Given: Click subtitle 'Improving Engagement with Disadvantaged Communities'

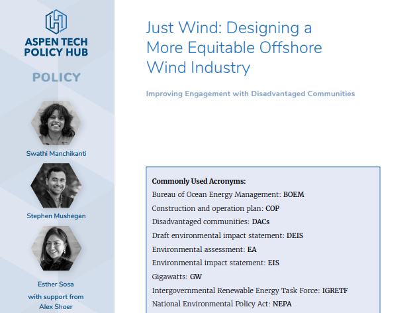Looking at the screenshot, I should pos(250,94).
